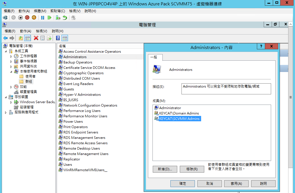This screenshot has height=193, width=295.
Task: Click 套用(A) button
Action: click(236, 184)
